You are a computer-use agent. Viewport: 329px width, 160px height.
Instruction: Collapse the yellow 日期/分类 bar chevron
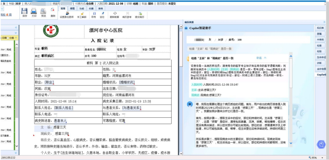(x=16, y=38)
